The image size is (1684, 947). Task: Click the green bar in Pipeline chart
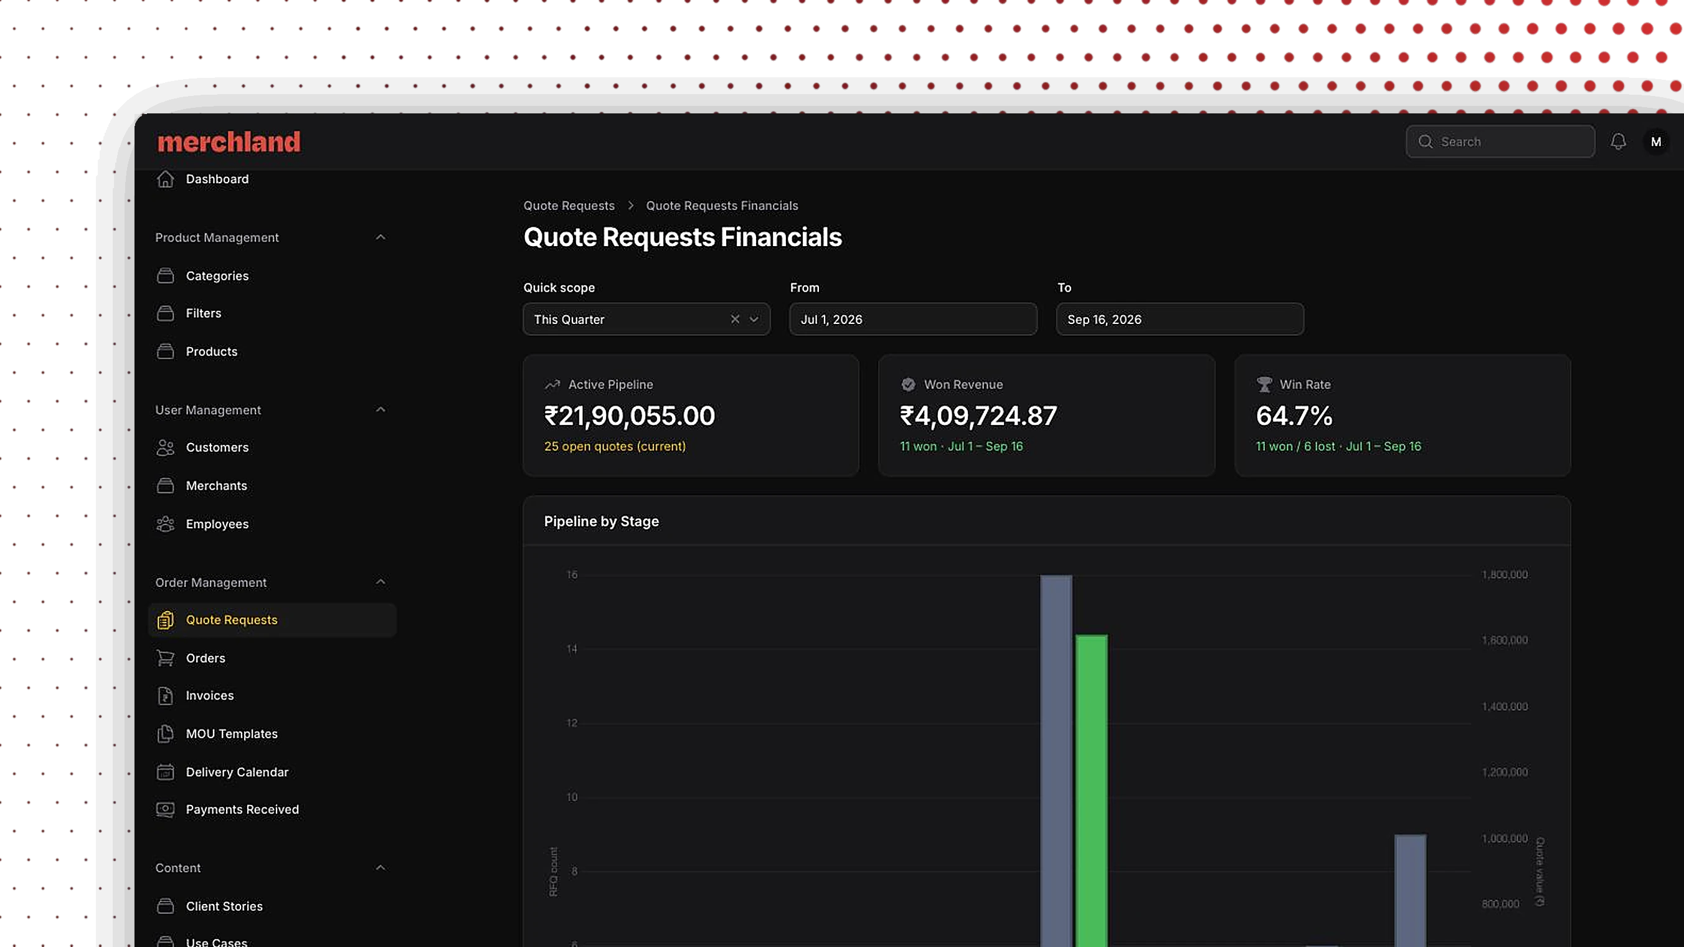tap(1091, 791)
